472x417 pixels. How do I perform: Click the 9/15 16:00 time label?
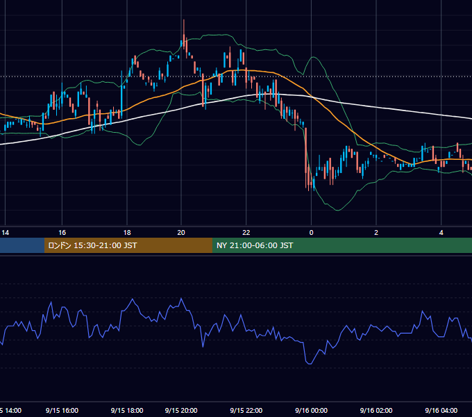point(62,410)
